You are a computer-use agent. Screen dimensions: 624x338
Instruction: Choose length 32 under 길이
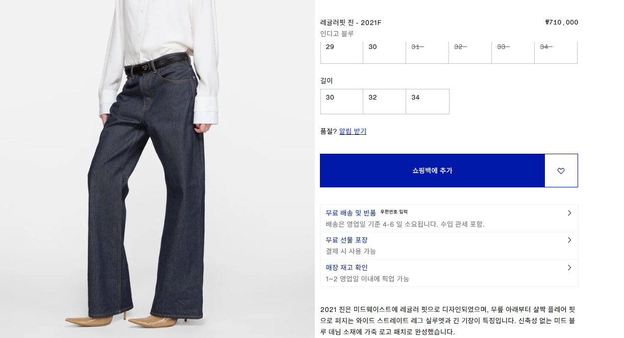click(x=385, y=102)
